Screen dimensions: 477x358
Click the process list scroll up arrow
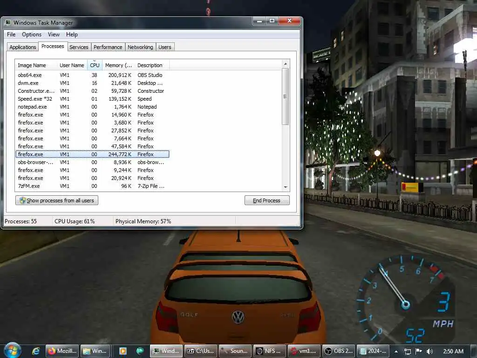tap(285, 63)
